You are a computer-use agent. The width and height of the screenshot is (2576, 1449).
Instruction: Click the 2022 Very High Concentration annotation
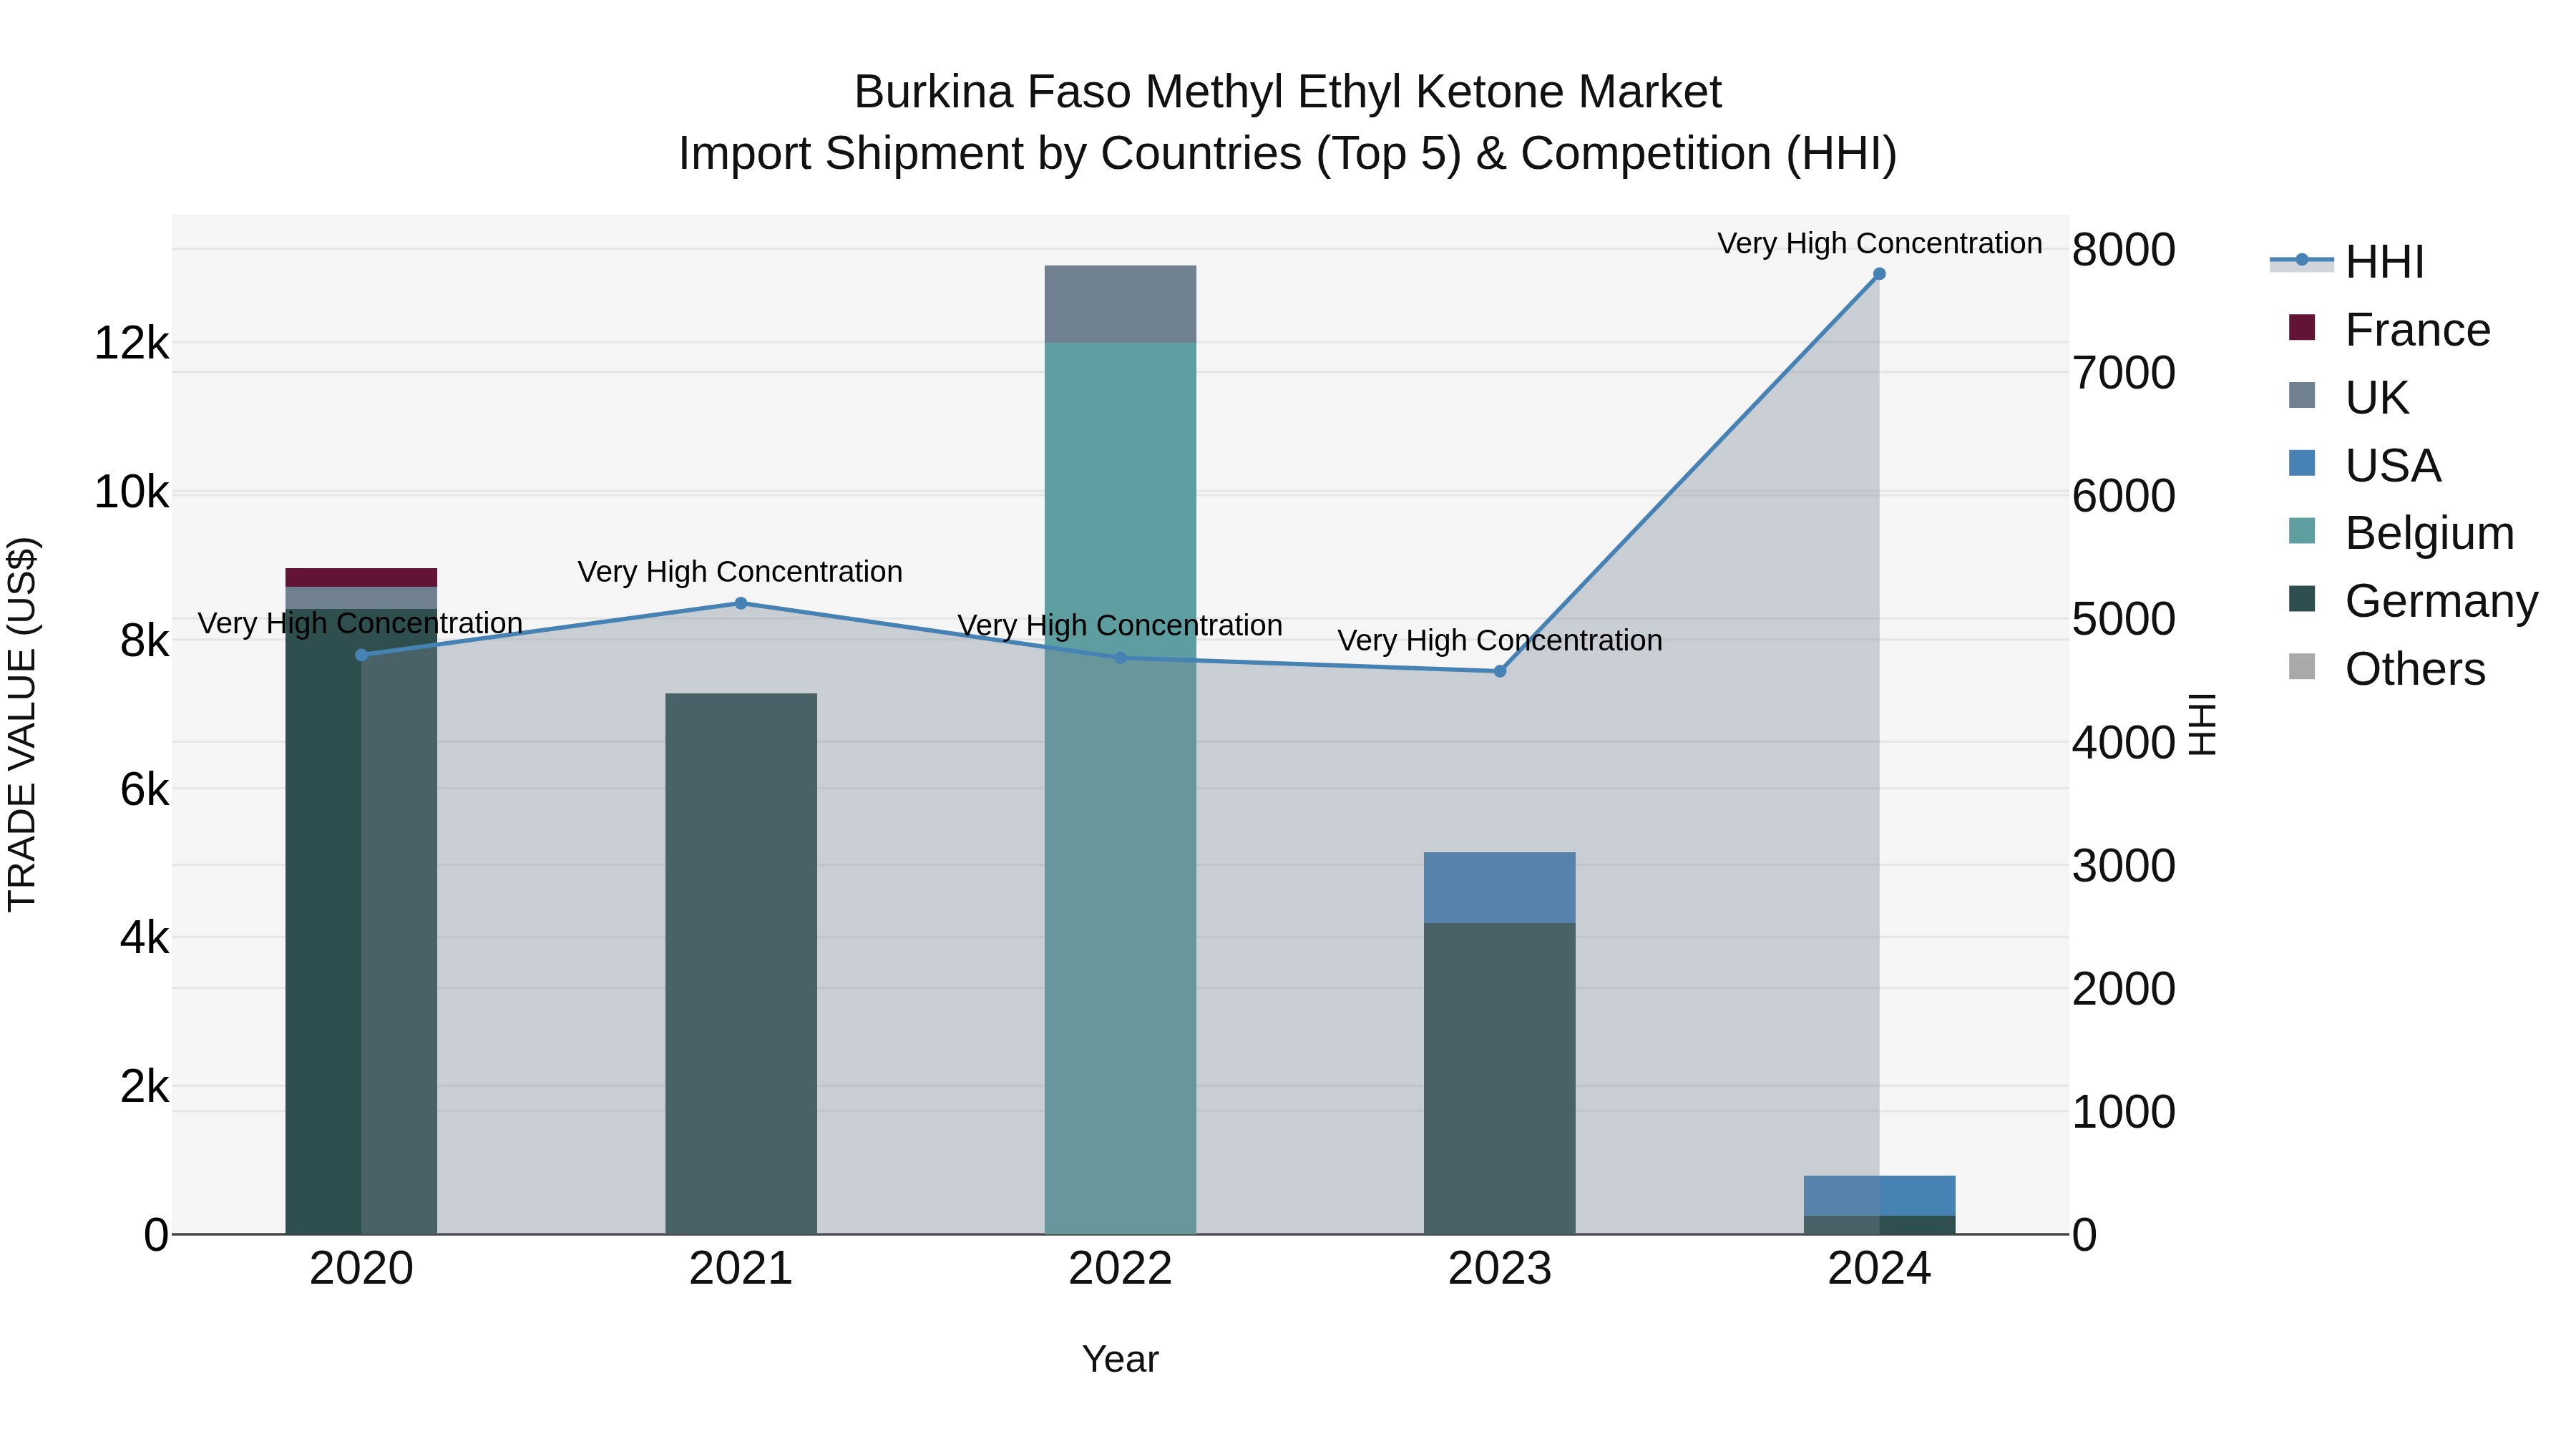(1120, 625)
